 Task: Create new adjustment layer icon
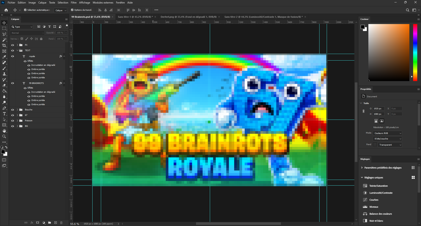coord(44,223)
